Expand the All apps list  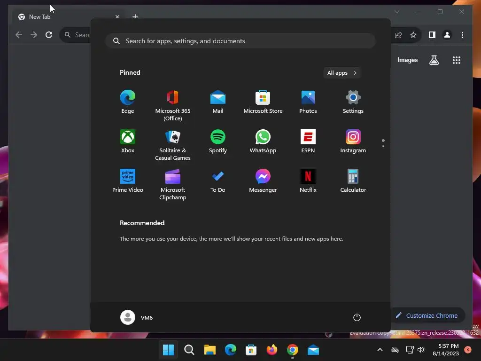click(342, 73)
